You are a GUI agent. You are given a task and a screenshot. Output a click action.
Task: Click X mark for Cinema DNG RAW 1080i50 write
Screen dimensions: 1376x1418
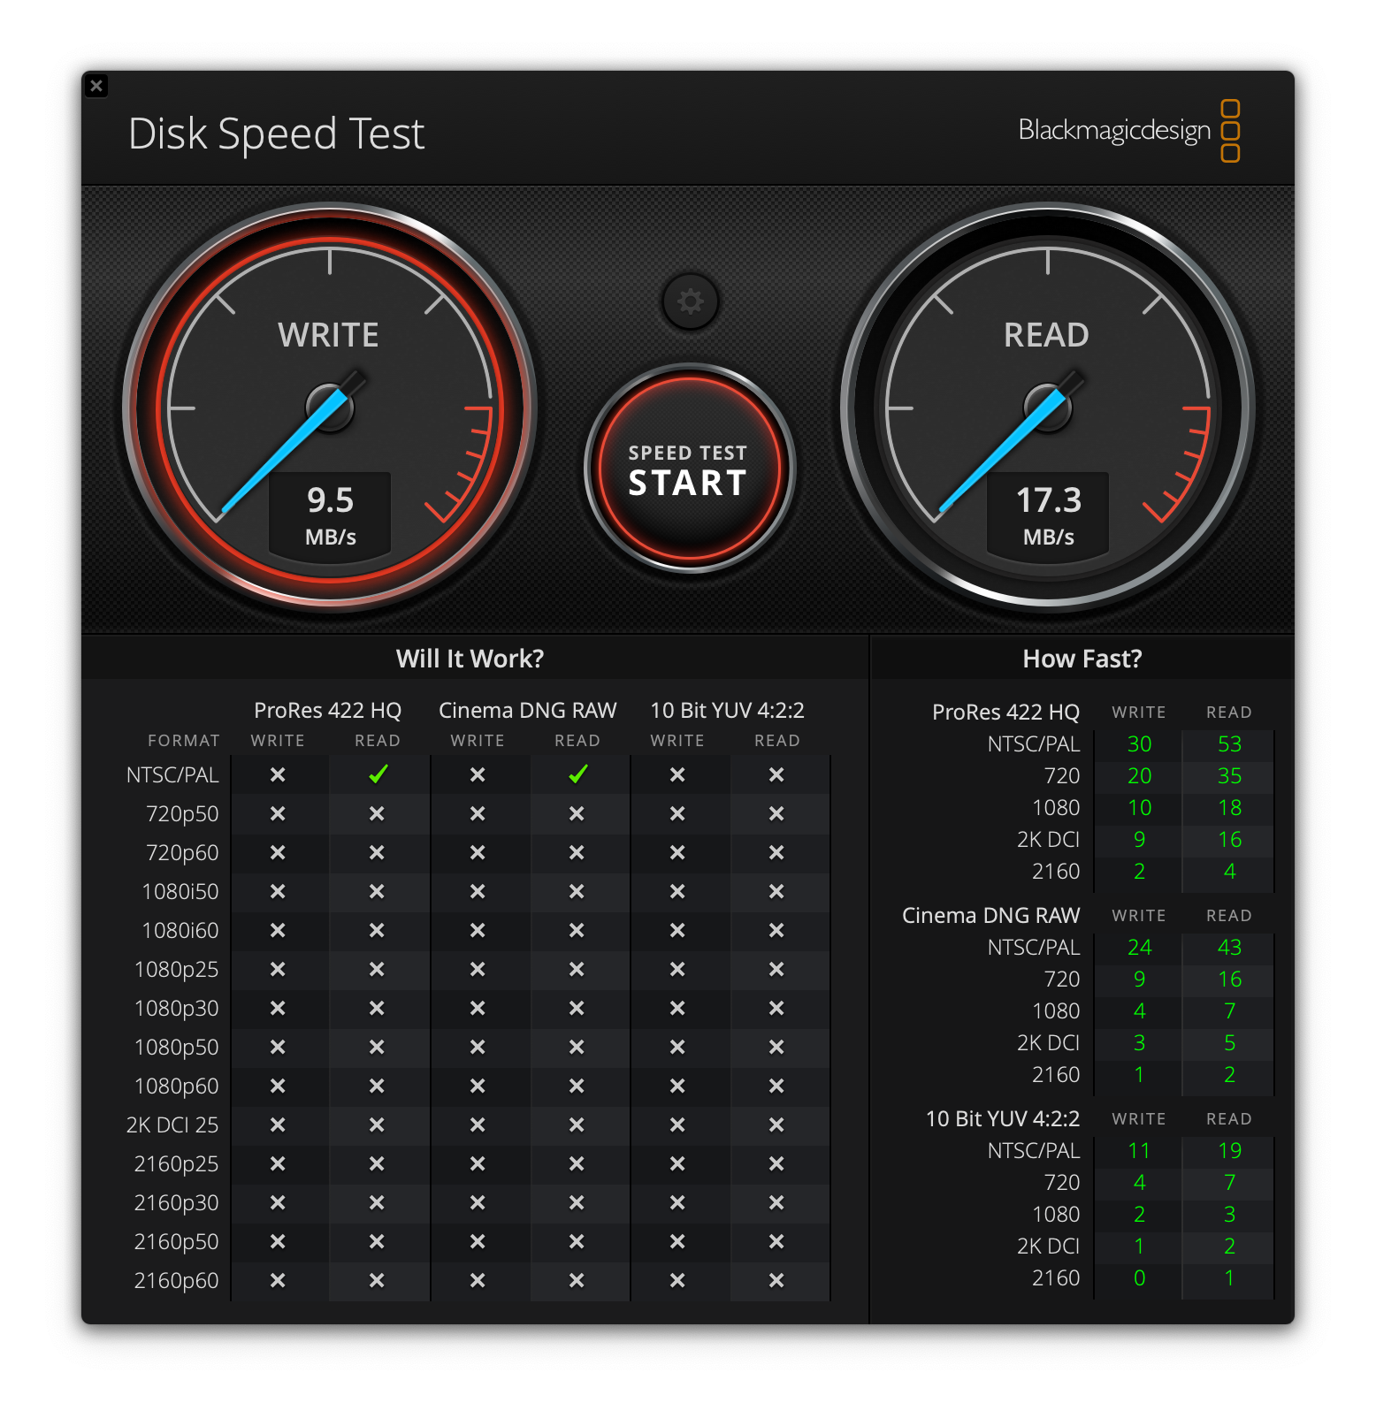pos(478,891)
